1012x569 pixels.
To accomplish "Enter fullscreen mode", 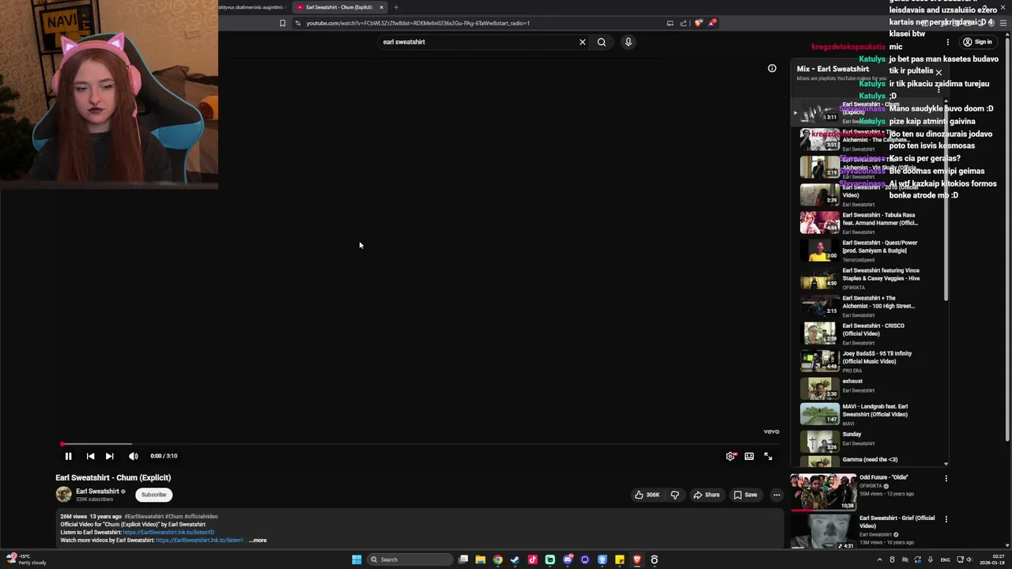I will pyautogui.click(x=768, y=456).
